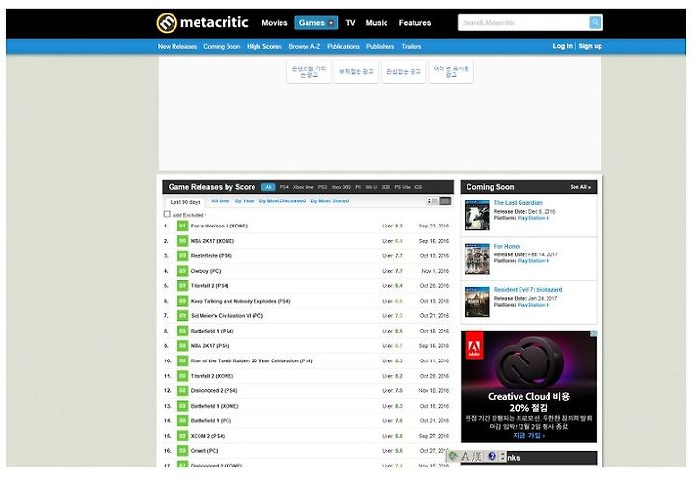Select the Last 90 days tab
Screen dimensions: 694x480
coord(185,202)
